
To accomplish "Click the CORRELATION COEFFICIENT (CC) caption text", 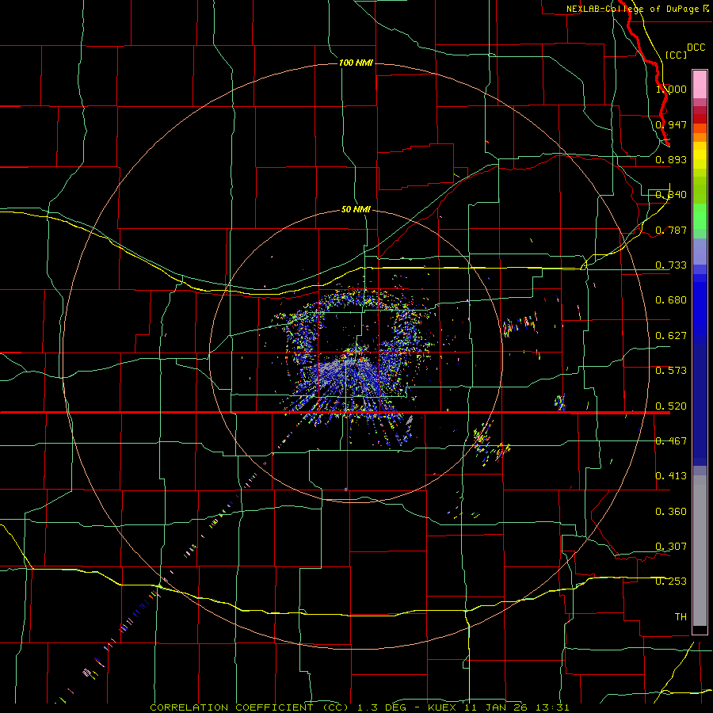I will (x=250, y=707).
